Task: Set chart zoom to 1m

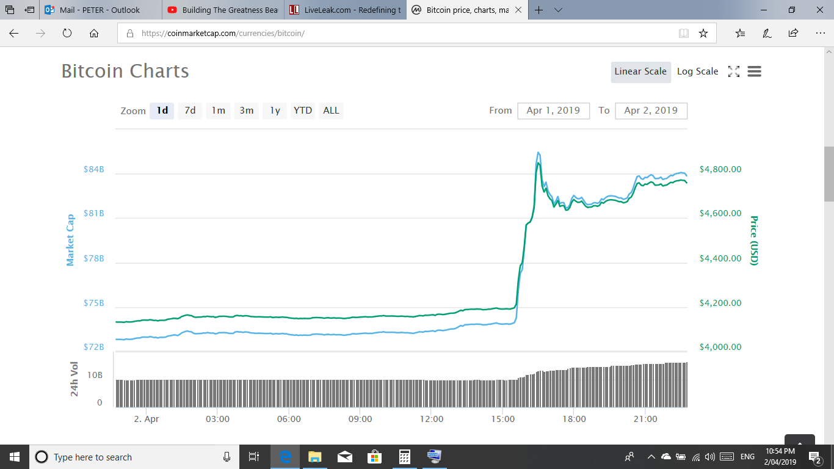Action: click(218, 111)
